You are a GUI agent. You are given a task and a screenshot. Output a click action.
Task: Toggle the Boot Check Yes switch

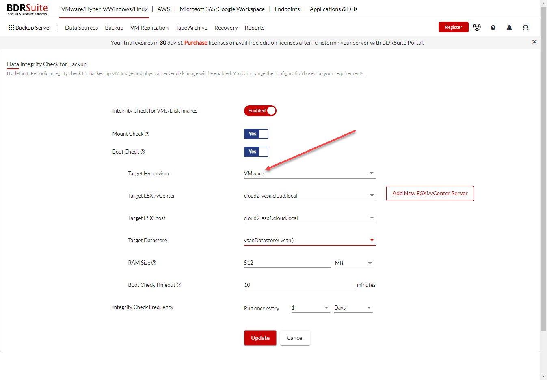(256, 152)
